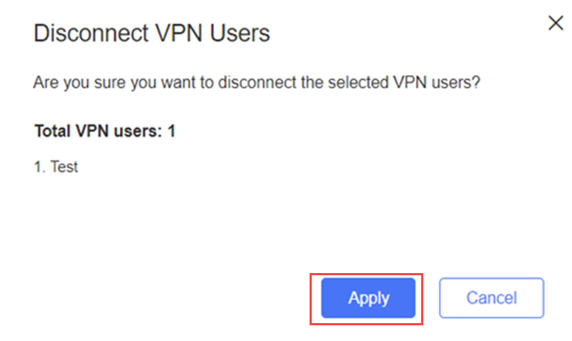Click the question mark ending the prompt
572x341 pixels.
tap(475, 82)
